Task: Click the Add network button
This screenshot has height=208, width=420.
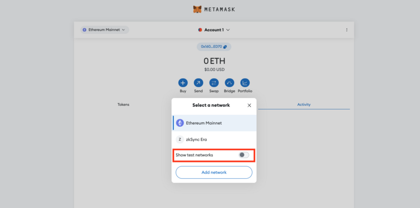Action: (214, 172)
